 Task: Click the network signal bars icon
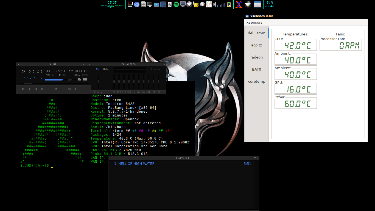coord(222,4)
